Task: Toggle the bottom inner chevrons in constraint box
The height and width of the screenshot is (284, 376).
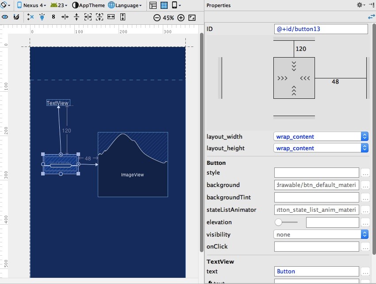Action: coord(294,90)
